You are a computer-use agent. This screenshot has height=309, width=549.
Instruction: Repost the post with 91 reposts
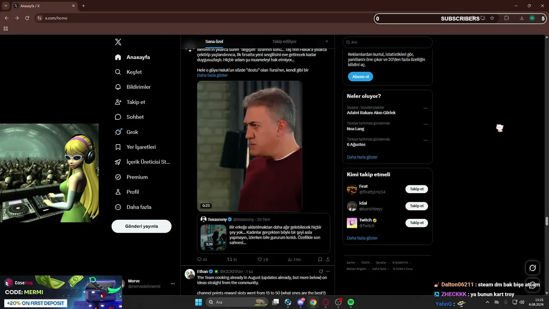click(232, 260)
